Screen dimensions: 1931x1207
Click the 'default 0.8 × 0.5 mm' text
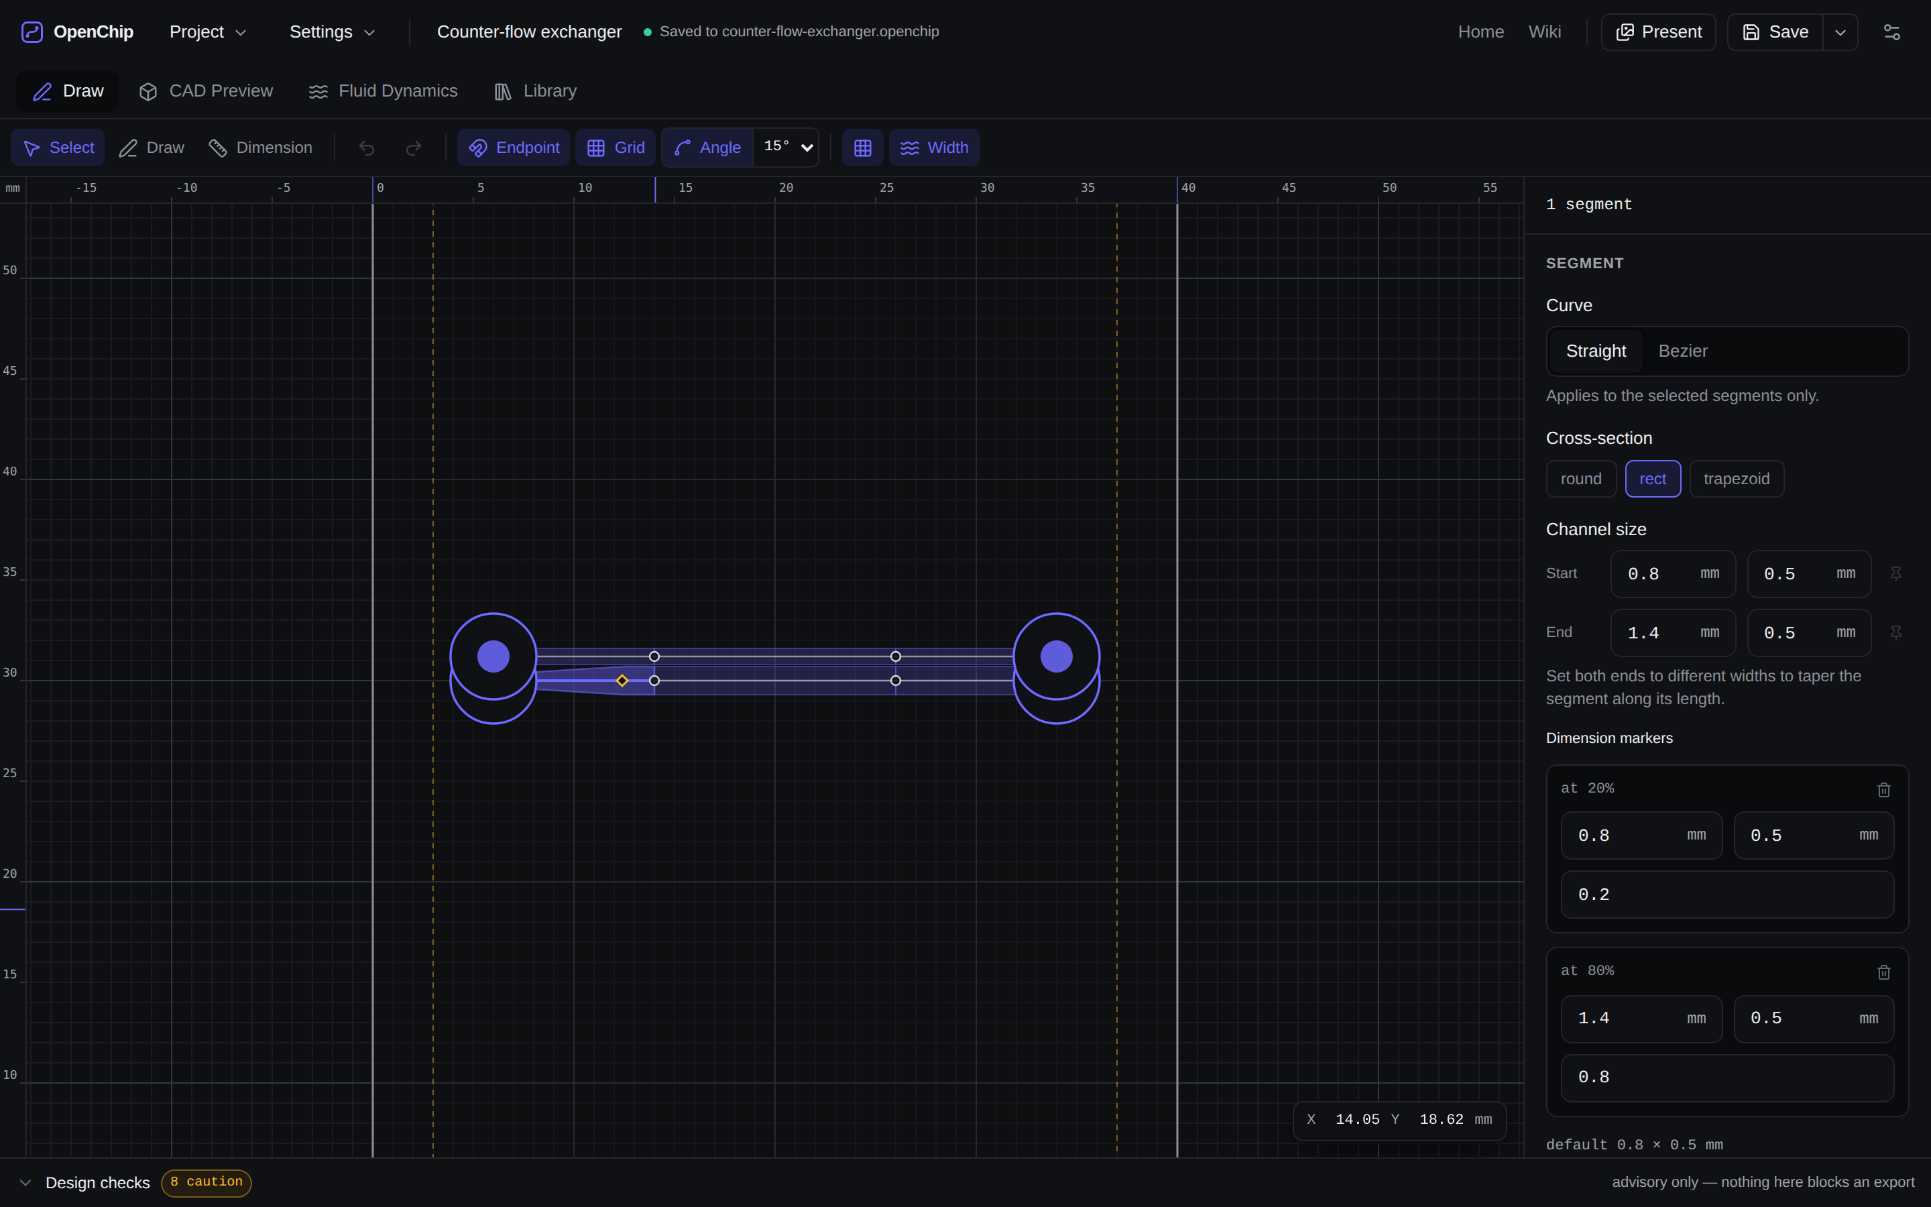tap(1634, 1145)
